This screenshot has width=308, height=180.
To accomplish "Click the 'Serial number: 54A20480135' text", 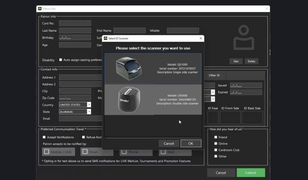I will tap(177, 99).
